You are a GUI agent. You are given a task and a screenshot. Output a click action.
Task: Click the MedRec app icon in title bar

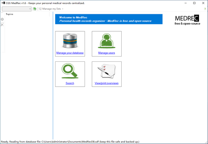[3, 3]
